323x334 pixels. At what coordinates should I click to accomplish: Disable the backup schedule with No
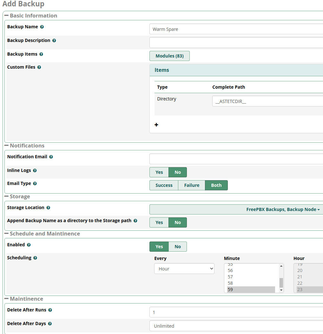178,247
